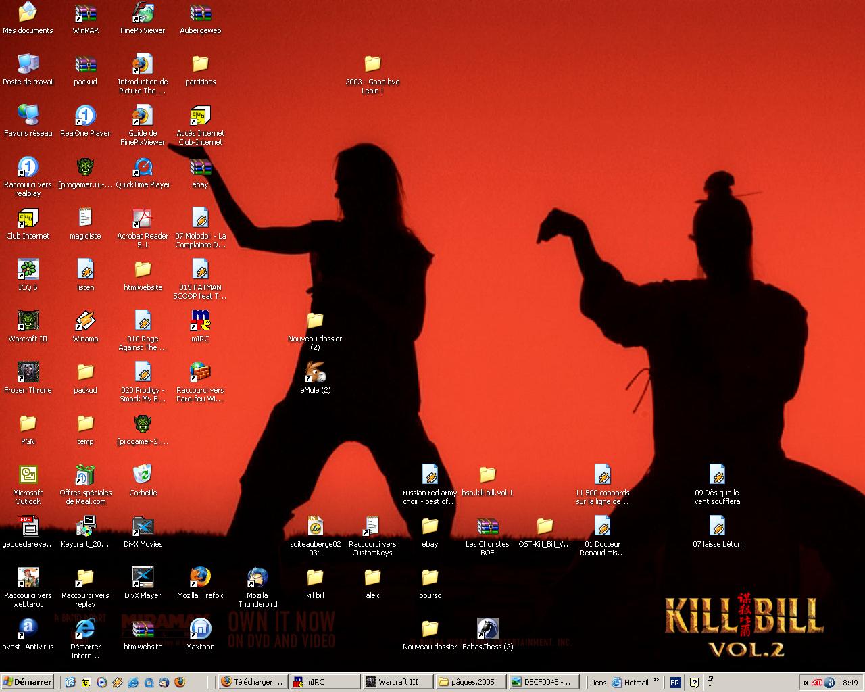Viewport: 865px width, 692px height.
Task: Open the ICQ 5 desktop icon
Action: click(28, 270)
